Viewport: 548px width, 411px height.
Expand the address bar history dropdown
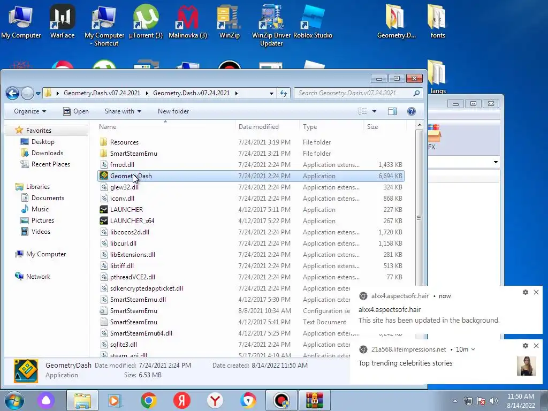(271, 93)
